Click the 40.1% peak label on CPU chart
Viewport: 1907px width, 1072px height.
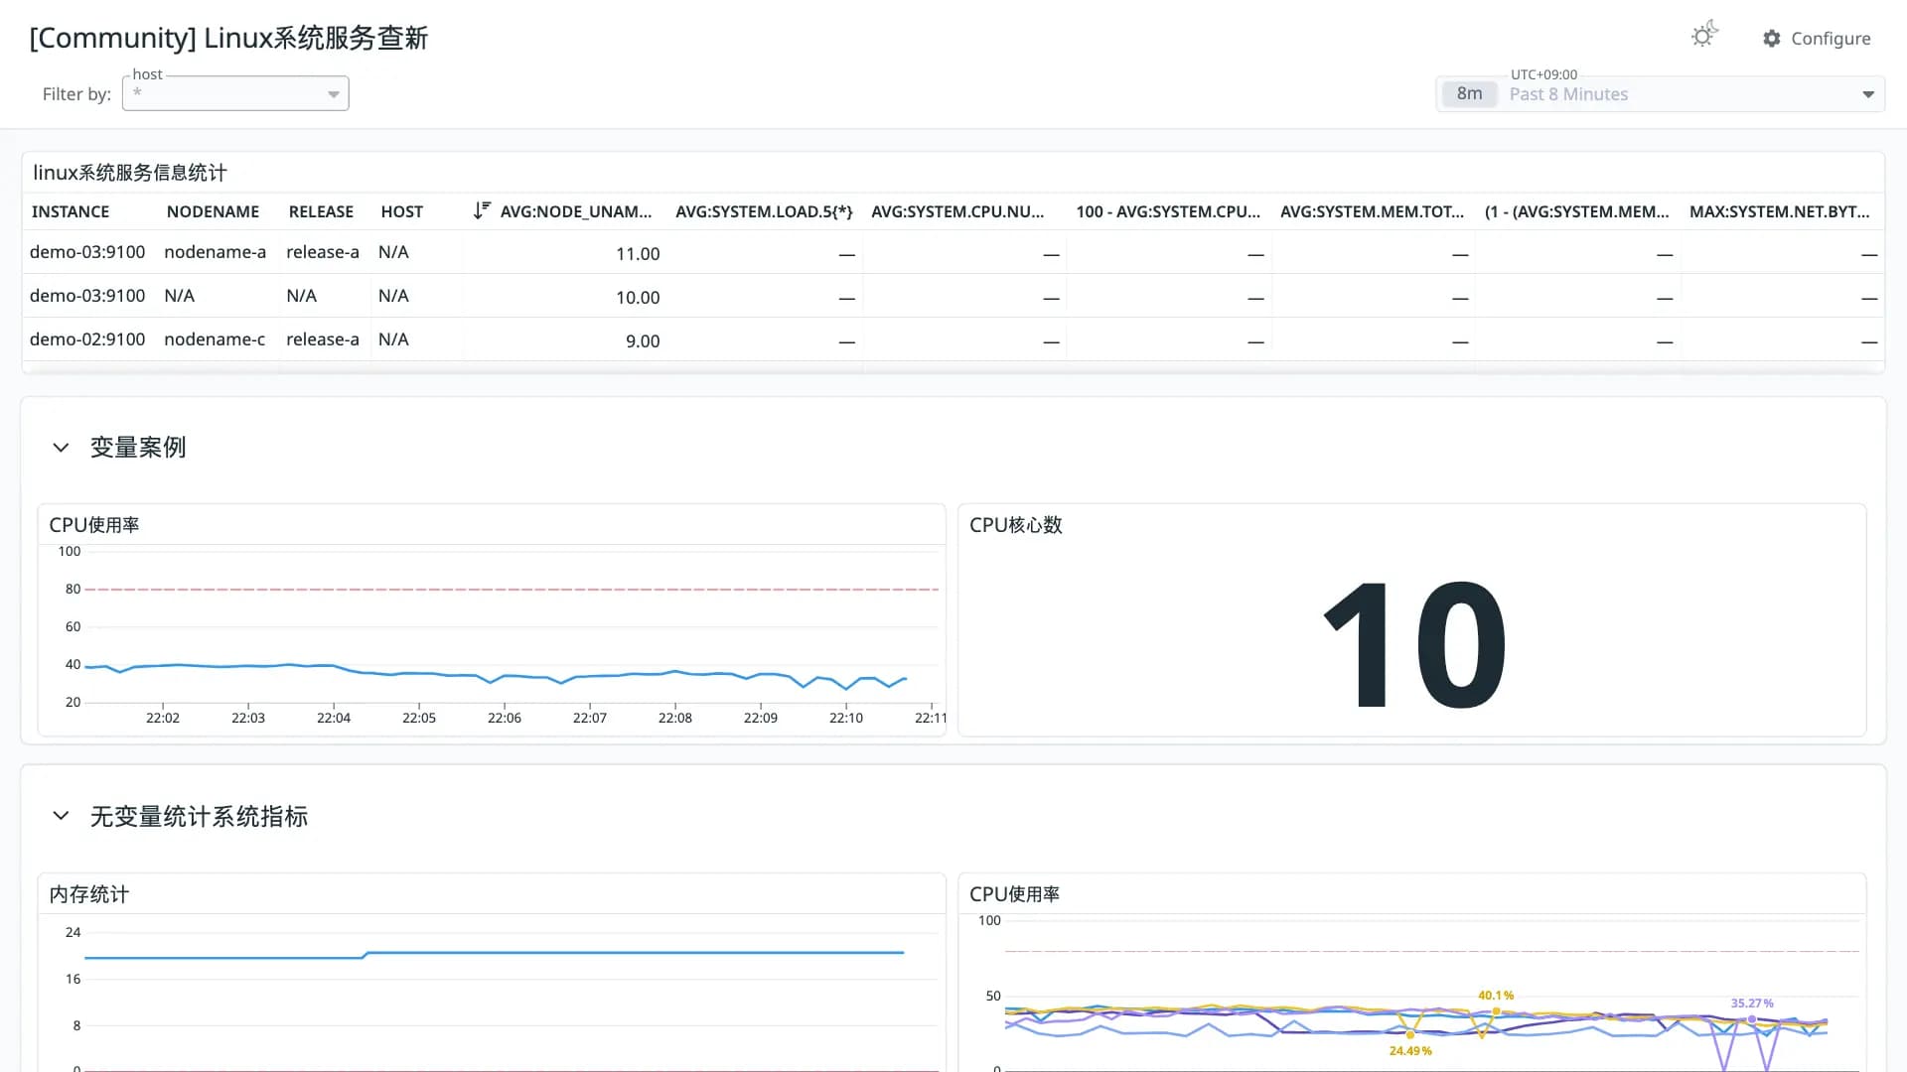1496,996
